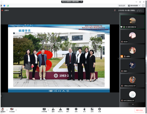Open the Apps icon
Image resolution: width=147 pixels, height=114 pixels.
point(92,110)
